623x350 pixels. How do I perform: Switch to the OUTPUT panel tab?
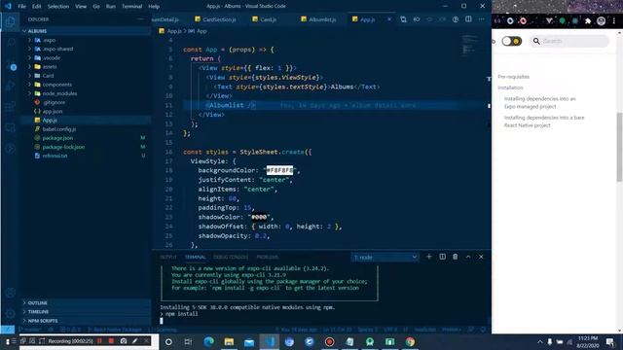(x=167, y=257)
